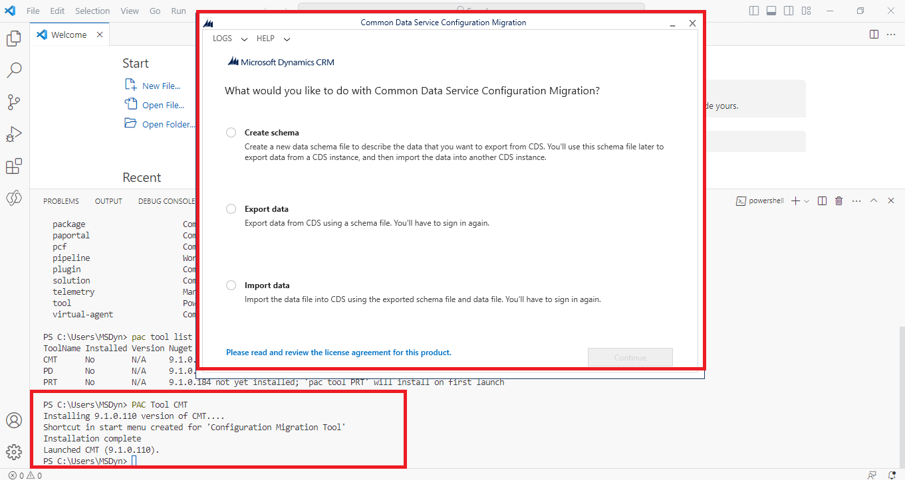Image resolution: width=905 pixels, height=480 pixels.
Task: Open the new terminal launch profile dropdown
Action: [x=807, y=201]
